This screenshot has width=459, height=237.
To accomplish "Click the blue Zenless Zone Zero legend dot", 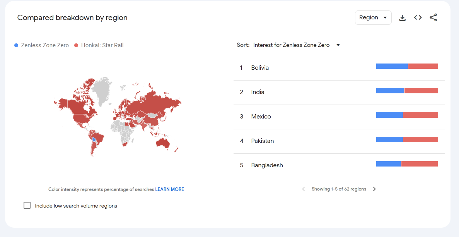I will pos(16,45).
